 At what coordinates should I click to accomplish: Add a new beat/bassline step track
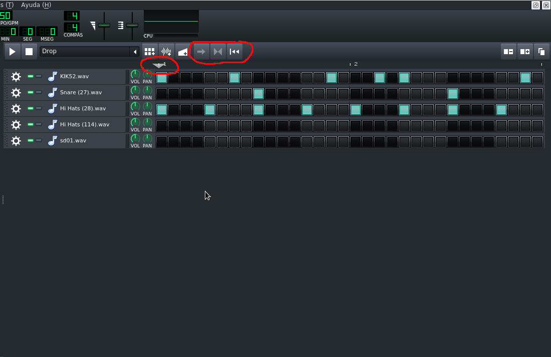(149, 51)
